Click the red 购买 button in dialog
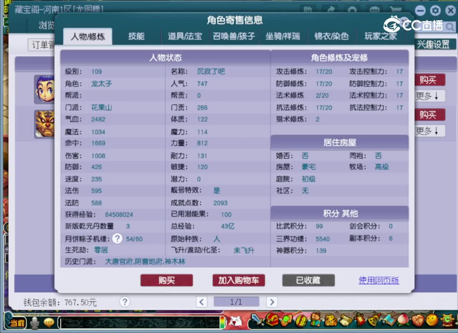458x333 pixels. (x=166, y=280)
